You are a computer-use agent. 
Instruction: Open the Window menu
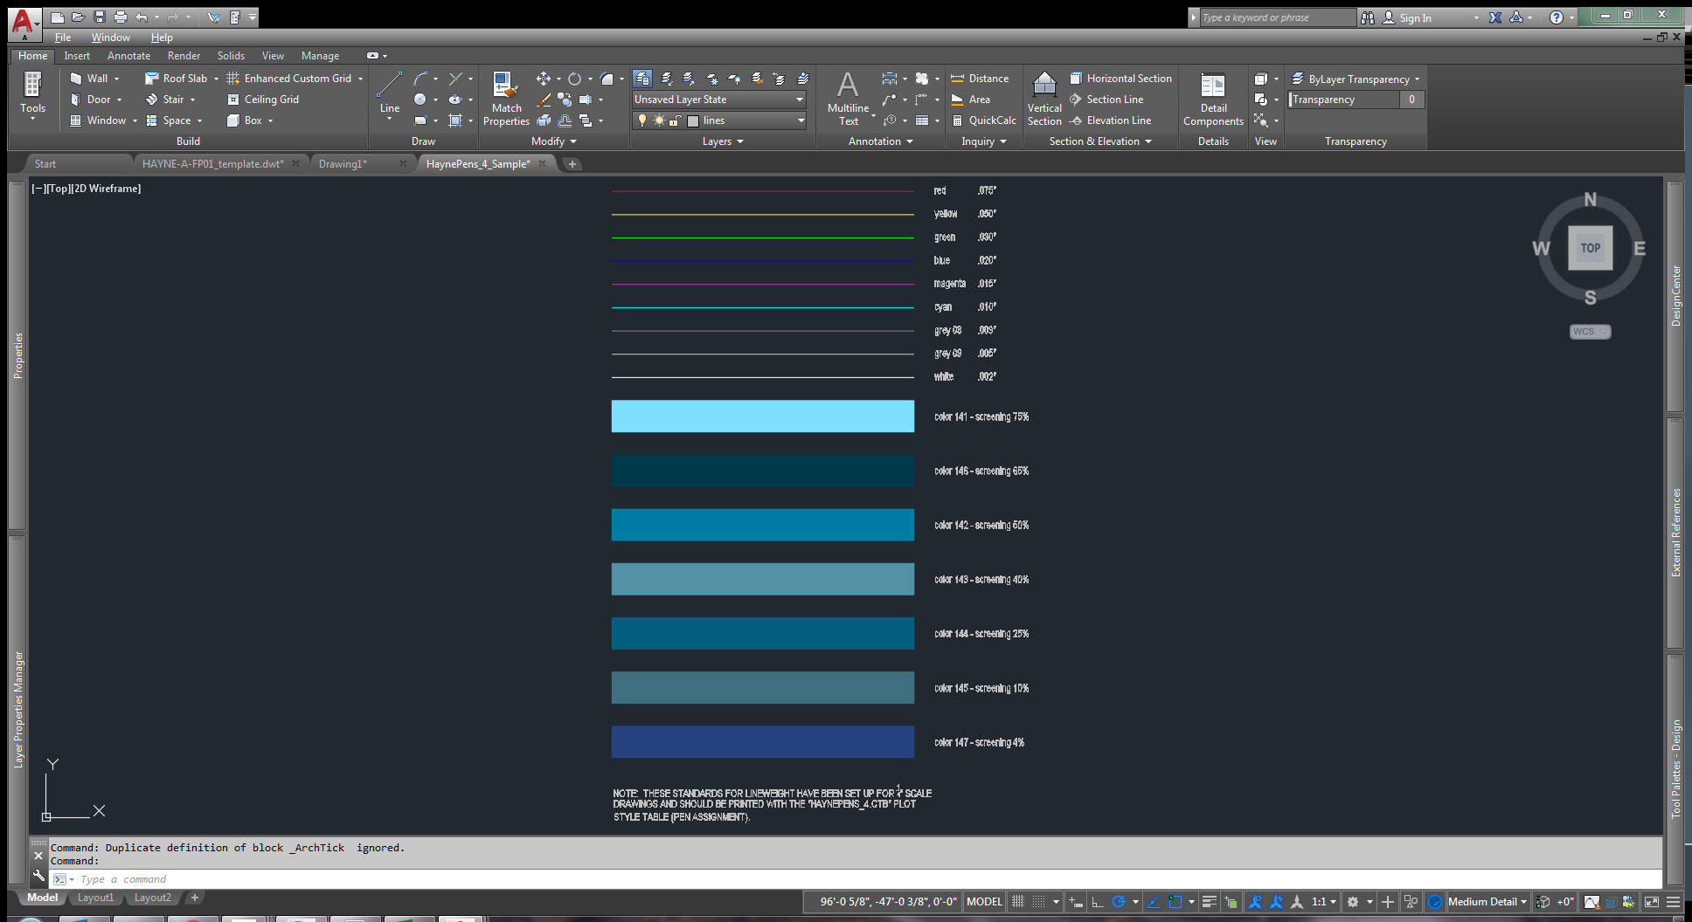[111, 38]
